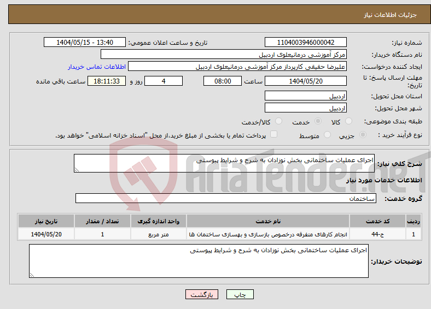Viewport: 431px width, 309px height.
Task: Click the کد خدمت column header
Action: (x=378, y=221)
